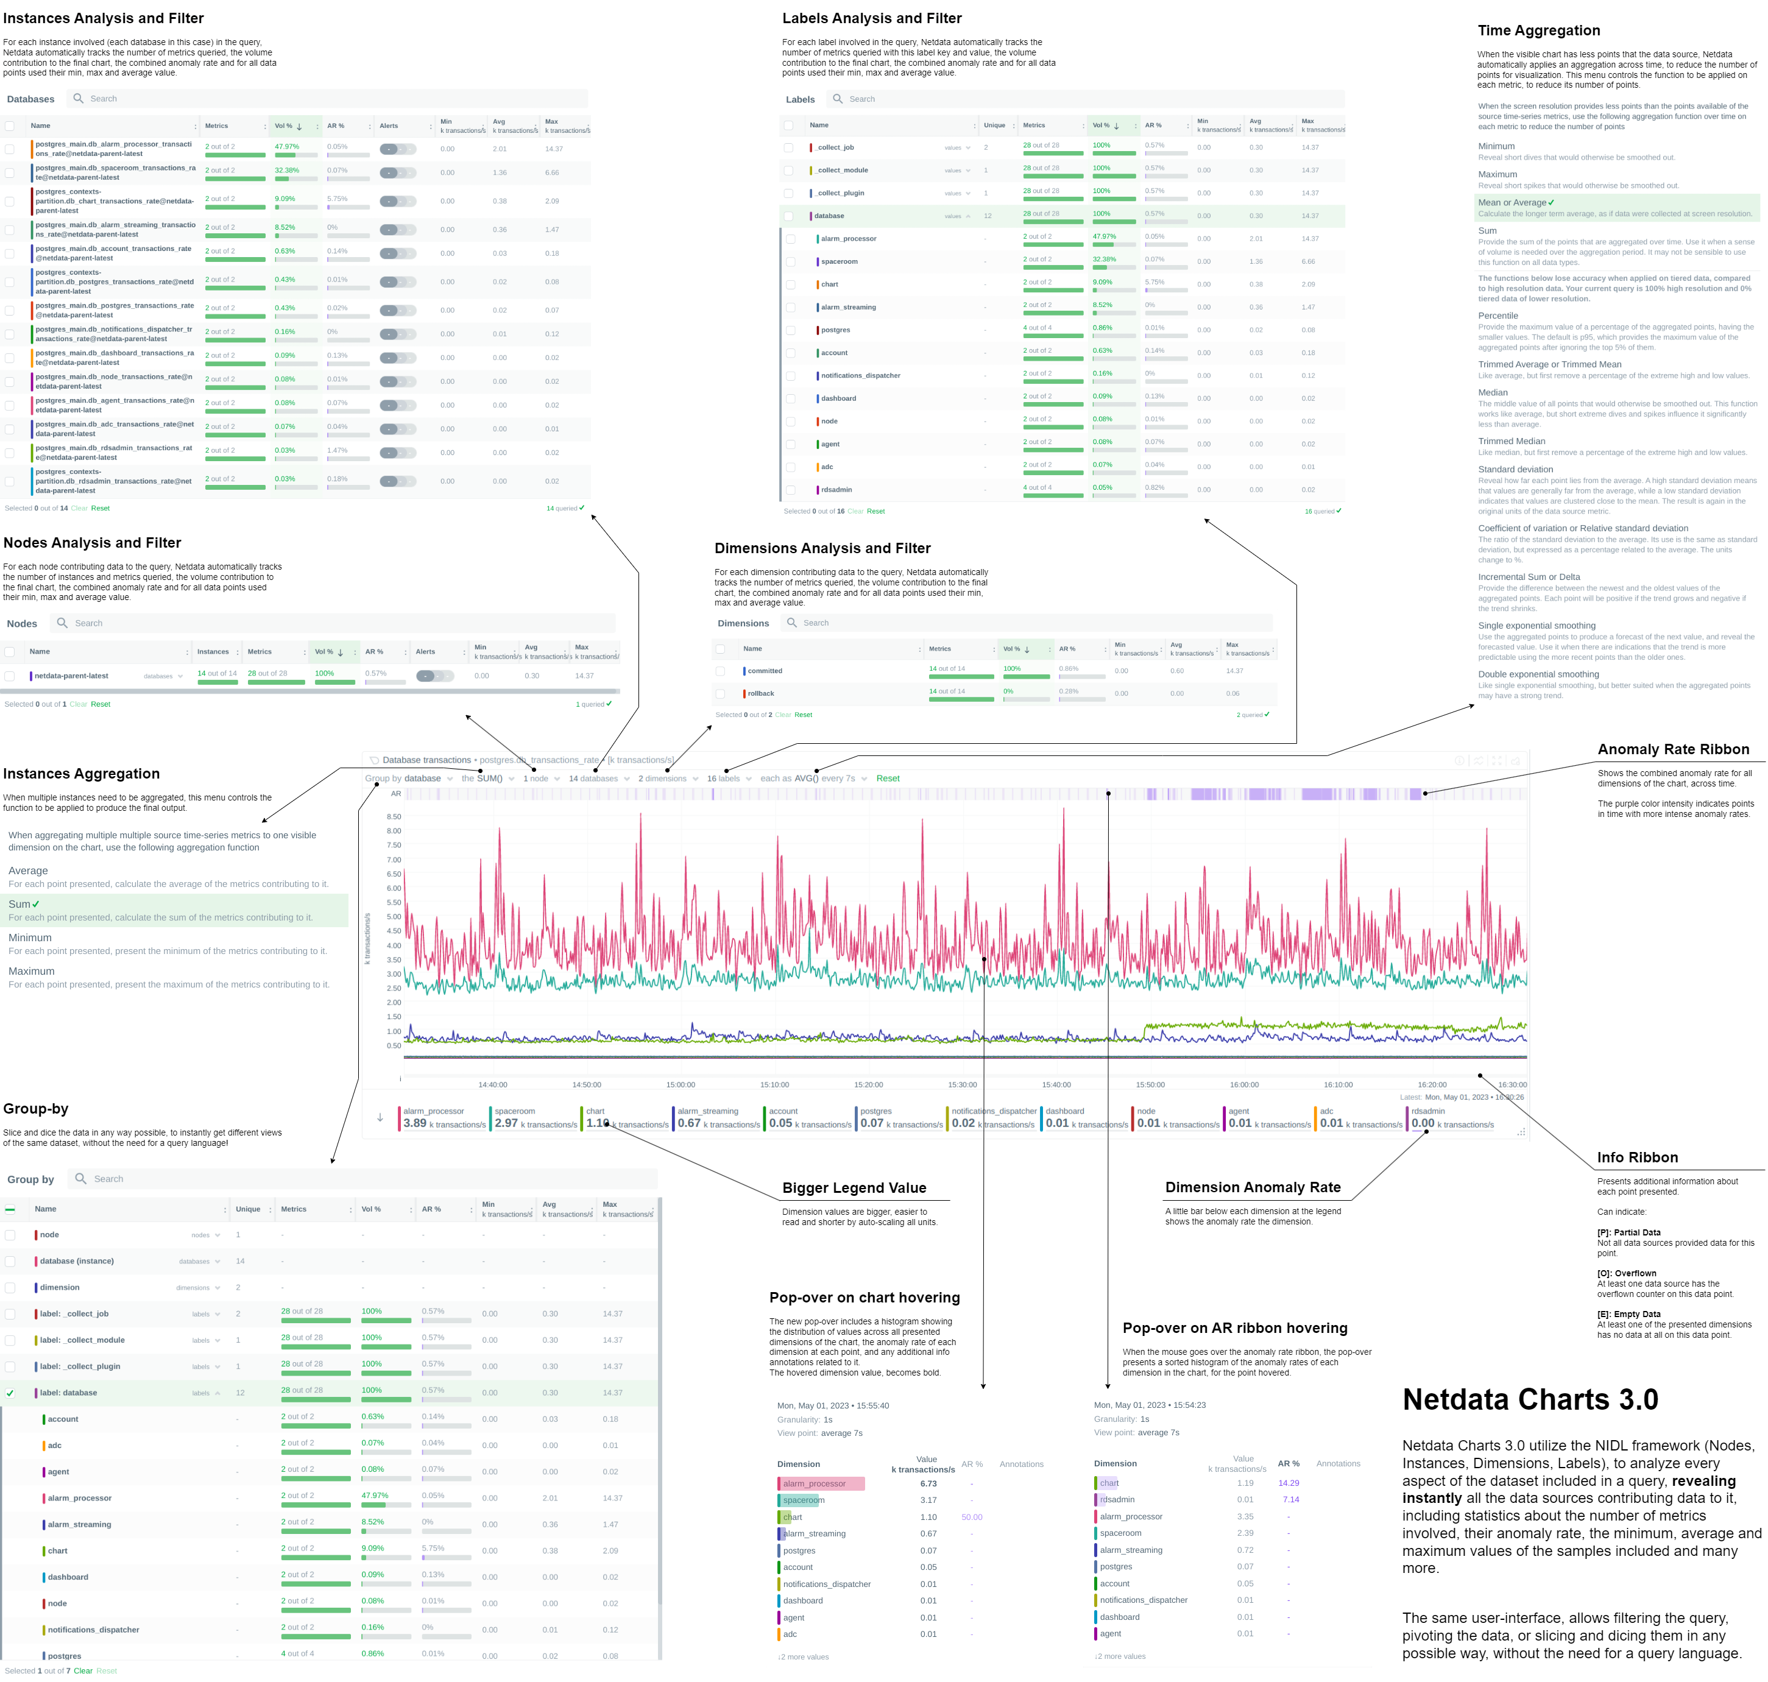Viewport: 1768px width, 1682px height.
Task: Click the purple anomaly rate ribbon
Action: tap(1318, 794)
